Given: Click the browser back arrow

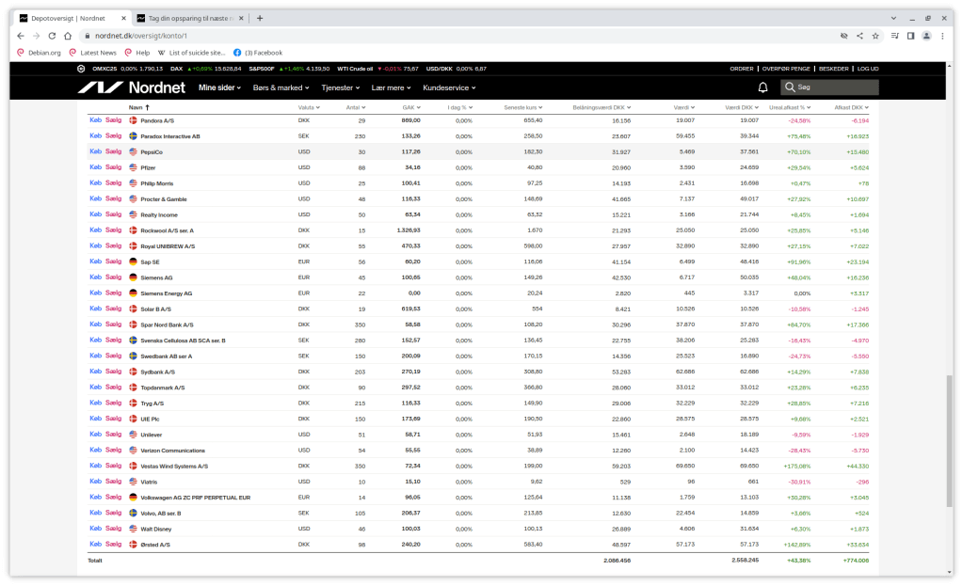Looking at the screenshot, I should [x=21, y=36].
